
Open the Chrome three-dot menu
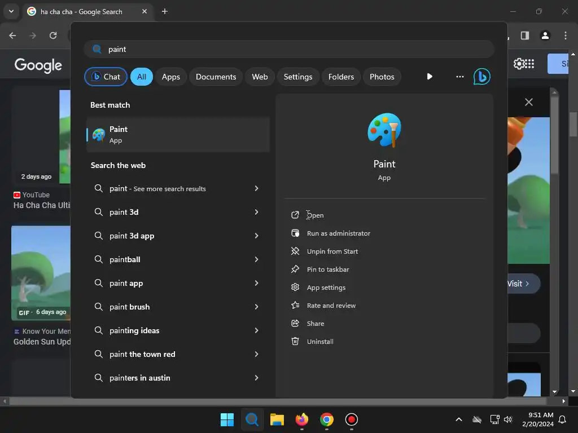[566, 36]
